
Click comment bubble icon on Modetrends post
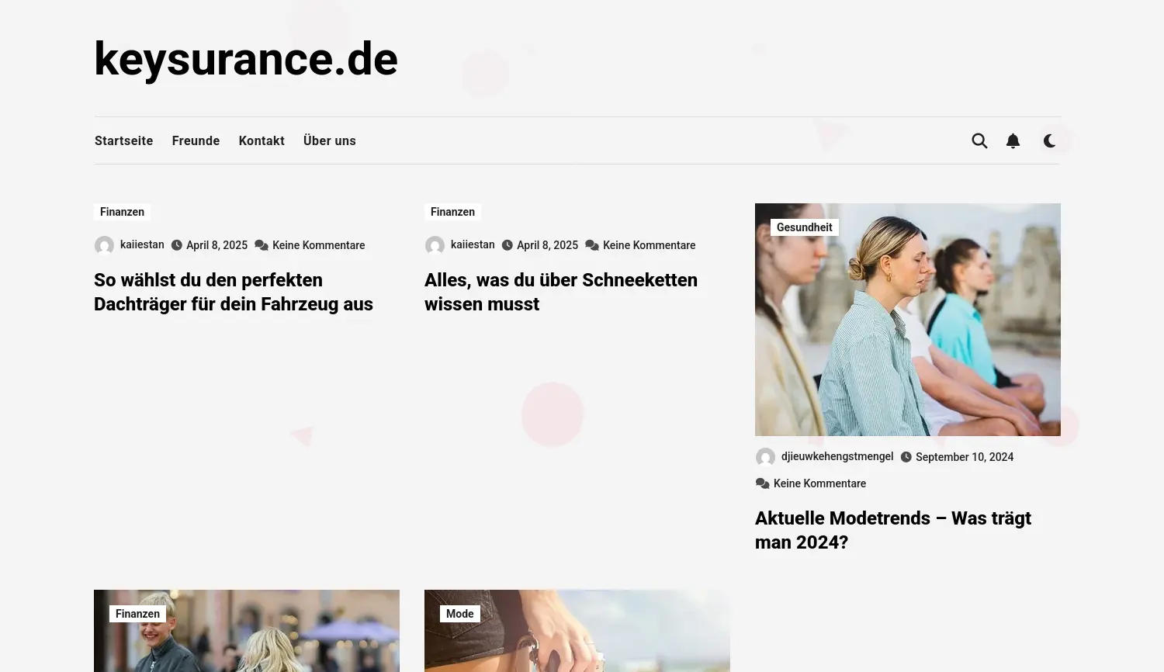pyautogui.click(x=762, y=483)
